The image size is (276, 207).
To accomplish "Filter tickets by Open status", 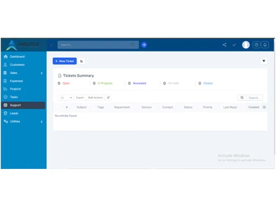I will point(66,83).
